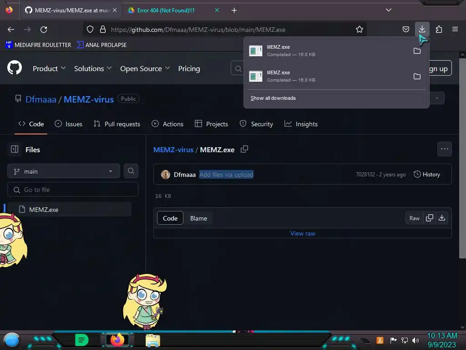
Task: Open commit message Add files via upload
Action: click(226, 175)
